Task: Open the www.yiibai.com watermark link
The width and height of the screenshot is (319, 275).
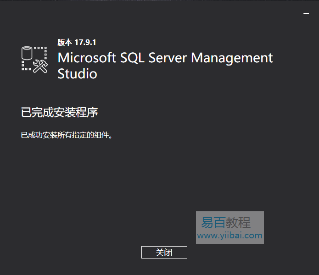Action: pyautogui.click(x=230, y=236)
